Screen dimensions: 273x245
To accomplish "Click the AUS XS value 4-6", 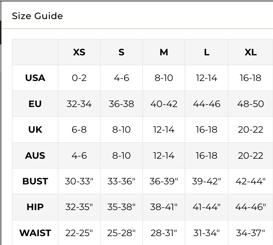I will click(79, 155).
